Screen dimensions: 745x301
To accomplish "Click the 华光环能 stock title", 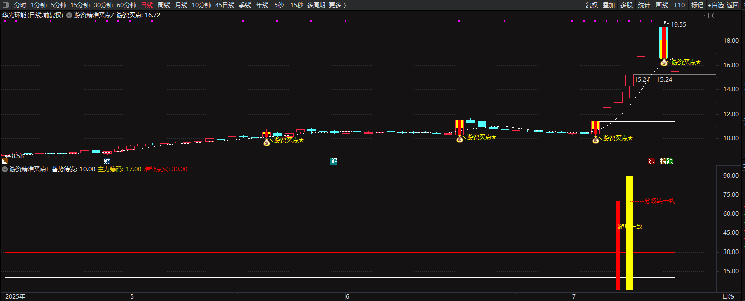I will [15, 15].
